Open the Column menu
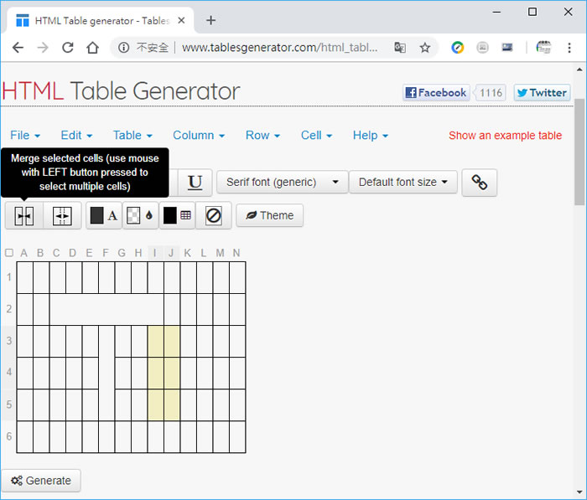The image size is (587, 500). tap(199, 135)
